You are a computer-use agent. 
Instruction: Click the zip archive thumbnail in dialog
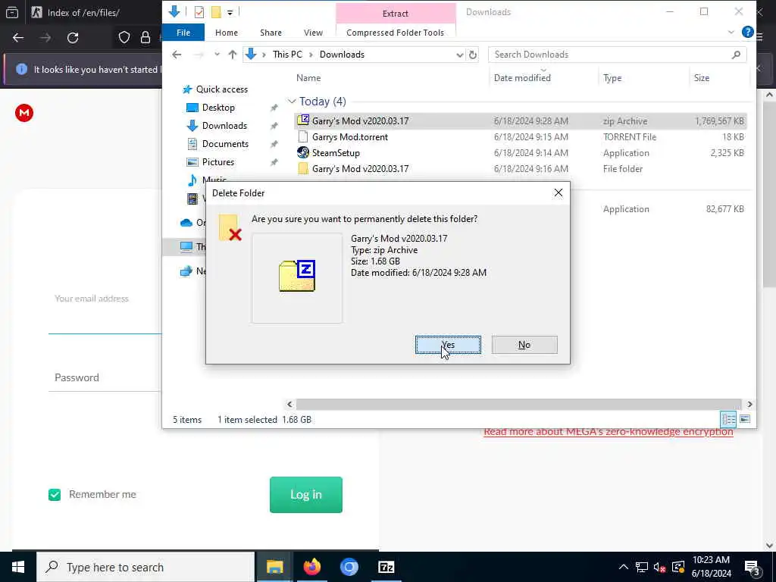tap(297, 278)
